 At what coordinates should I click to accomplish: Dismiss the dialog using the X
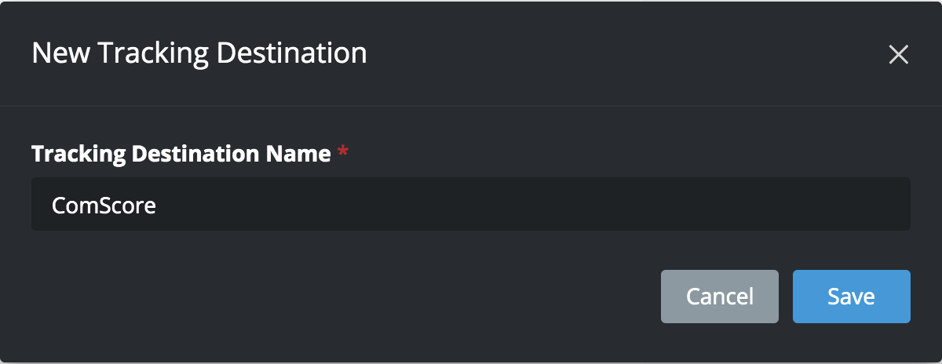click(898, 54)
